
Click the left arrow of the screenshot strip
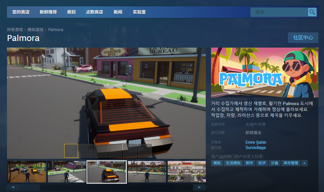coord(13,187)
